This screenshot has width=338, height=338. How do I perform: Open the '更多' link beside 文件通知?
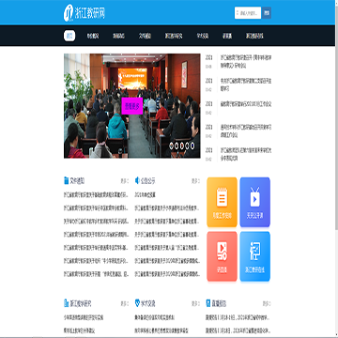125,181
